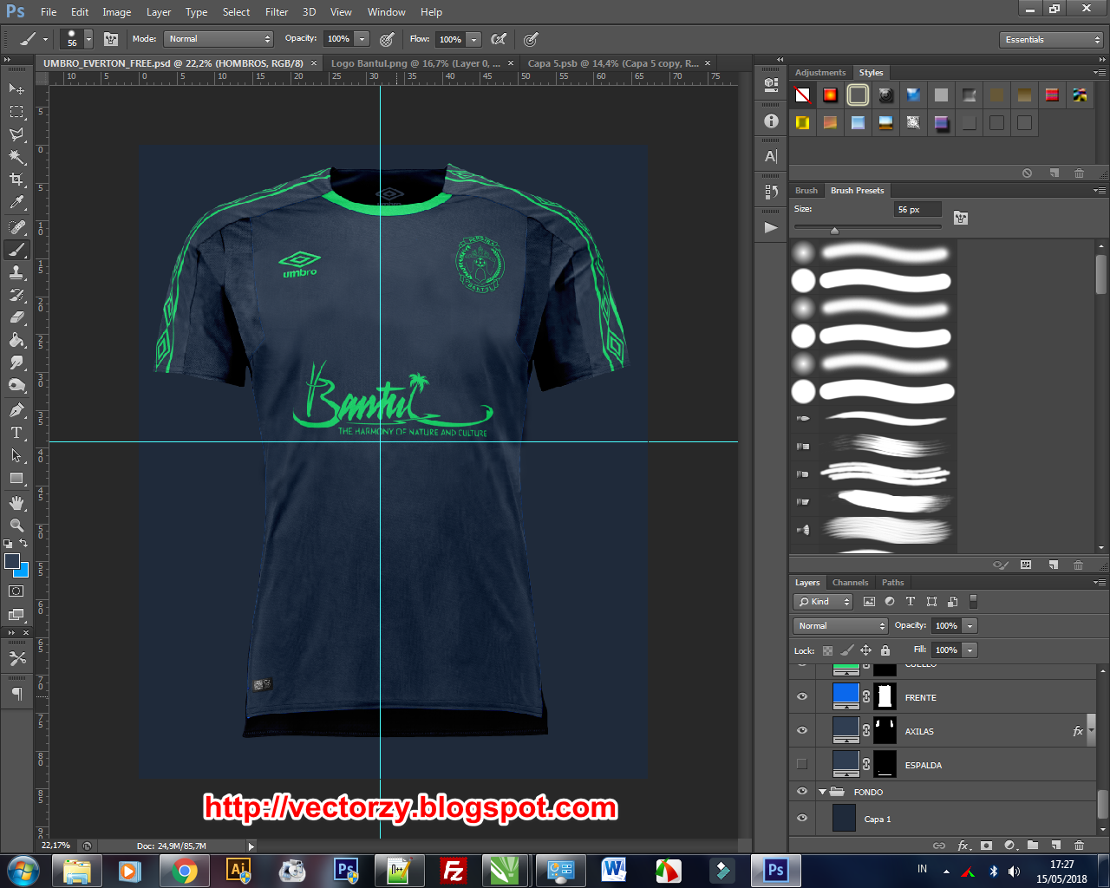Select the Pen tool
1110x888 pixels.
16,410
